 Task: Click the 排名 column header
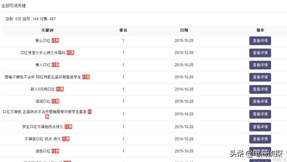click(x=123, y=30)
